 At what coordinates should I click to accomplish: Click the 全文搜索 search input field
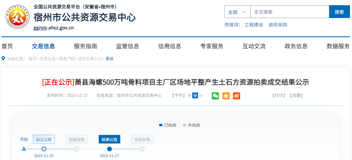click(289, 12)
